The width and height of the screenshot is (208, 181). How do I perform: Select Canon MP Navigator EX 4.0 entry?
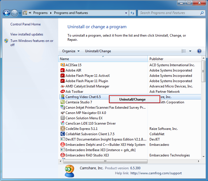pos(86,113)
